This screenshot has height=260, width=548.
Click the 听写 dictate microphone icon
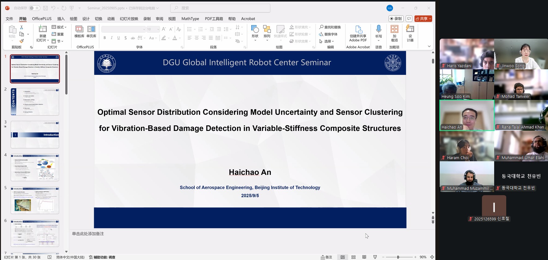click(378, 32)
